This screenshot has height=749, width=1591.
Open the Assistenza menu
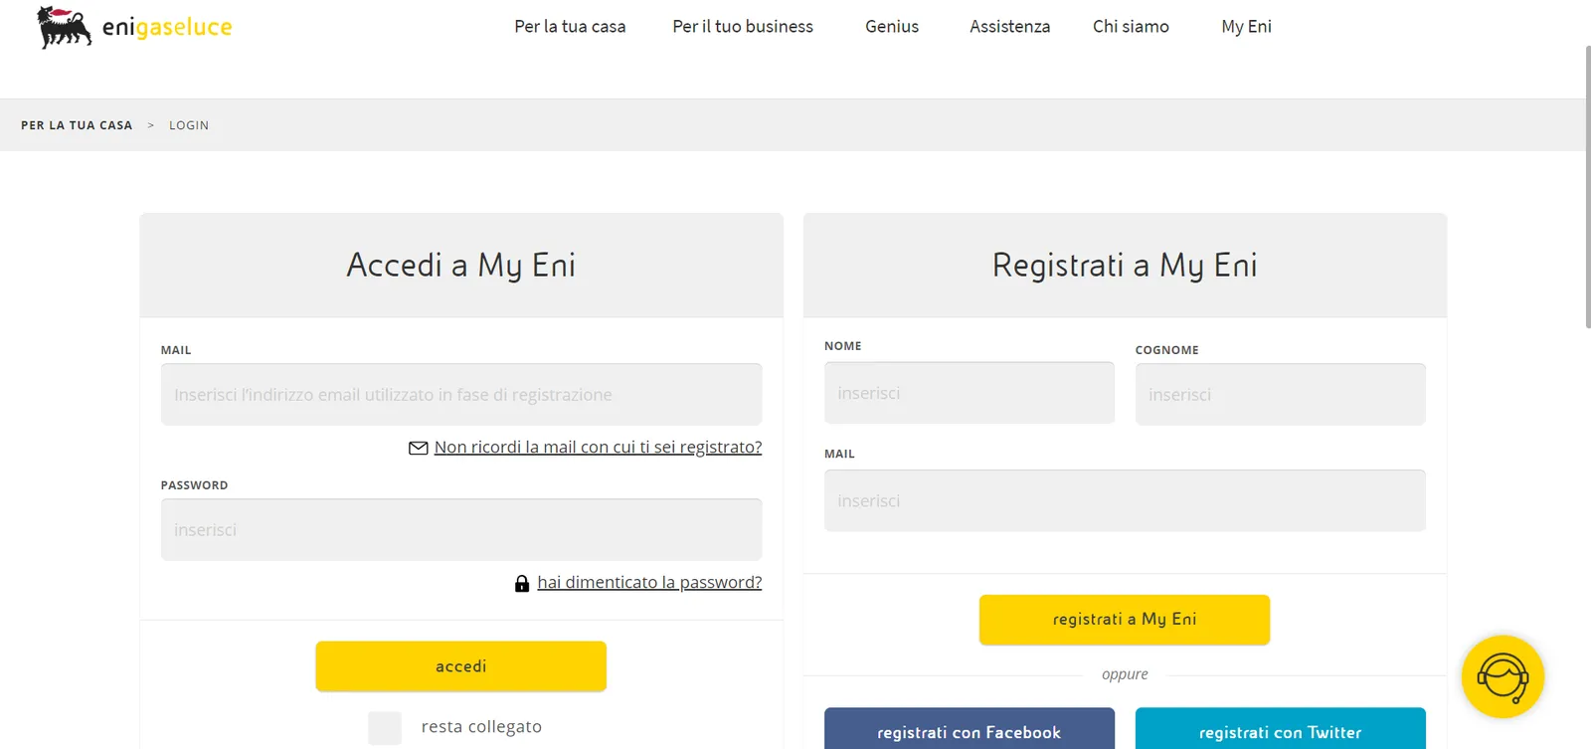(1010, 27)
